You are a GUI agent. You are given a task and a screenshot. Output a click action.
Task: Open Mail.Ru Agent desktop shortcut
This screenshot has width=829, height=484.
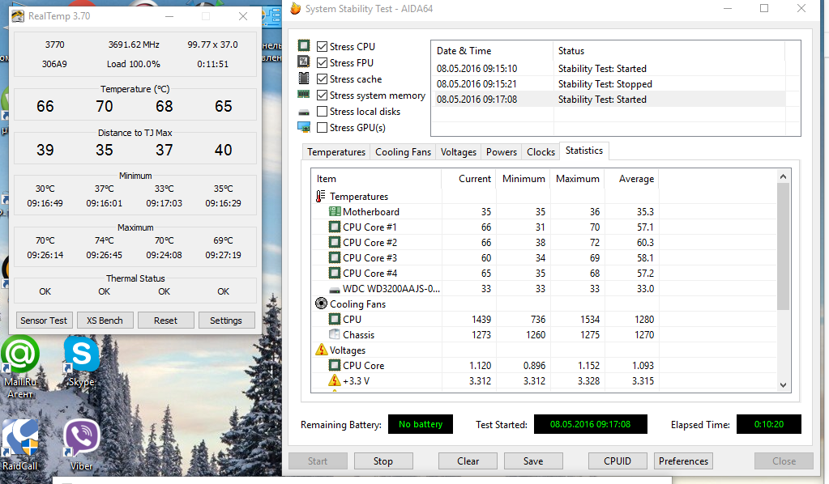[20, 368]
